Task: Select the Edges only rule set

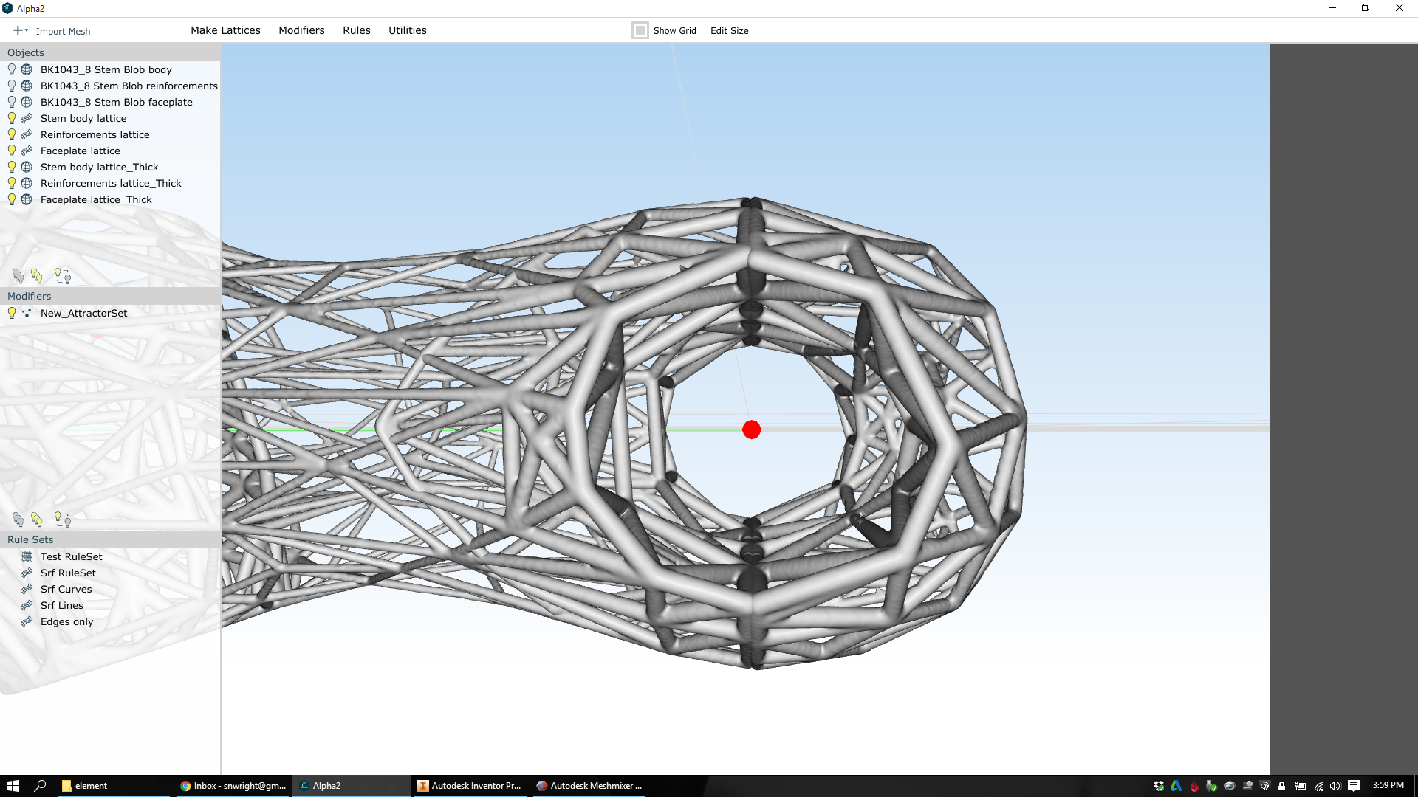Action: point(66,621)
